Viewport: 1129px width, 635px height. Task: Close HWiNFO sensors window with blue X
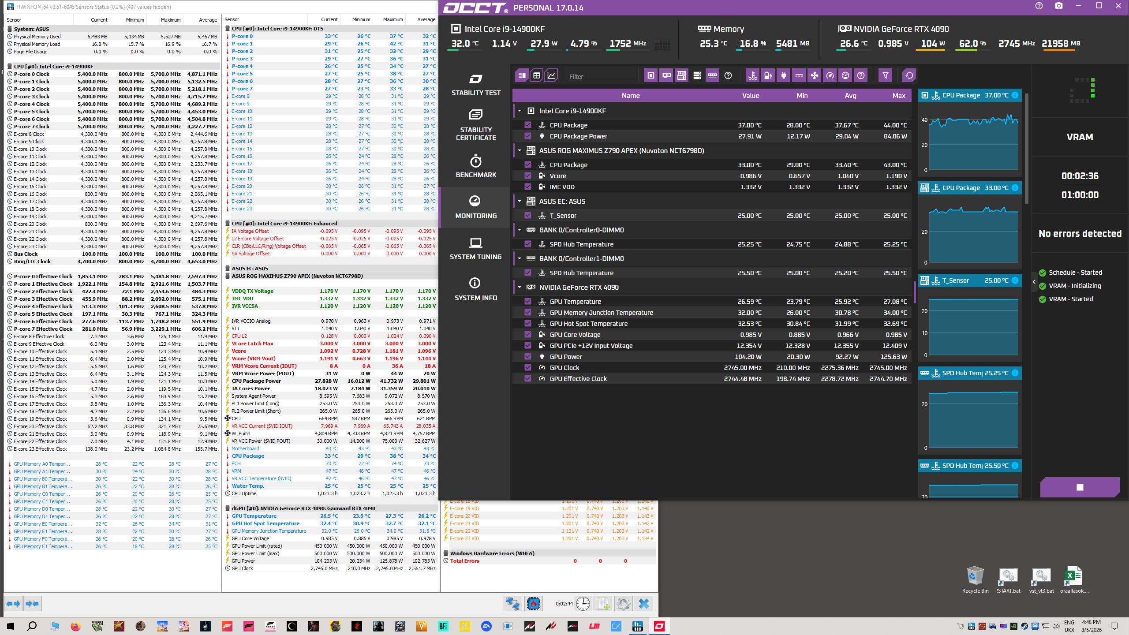click(643, 604)
